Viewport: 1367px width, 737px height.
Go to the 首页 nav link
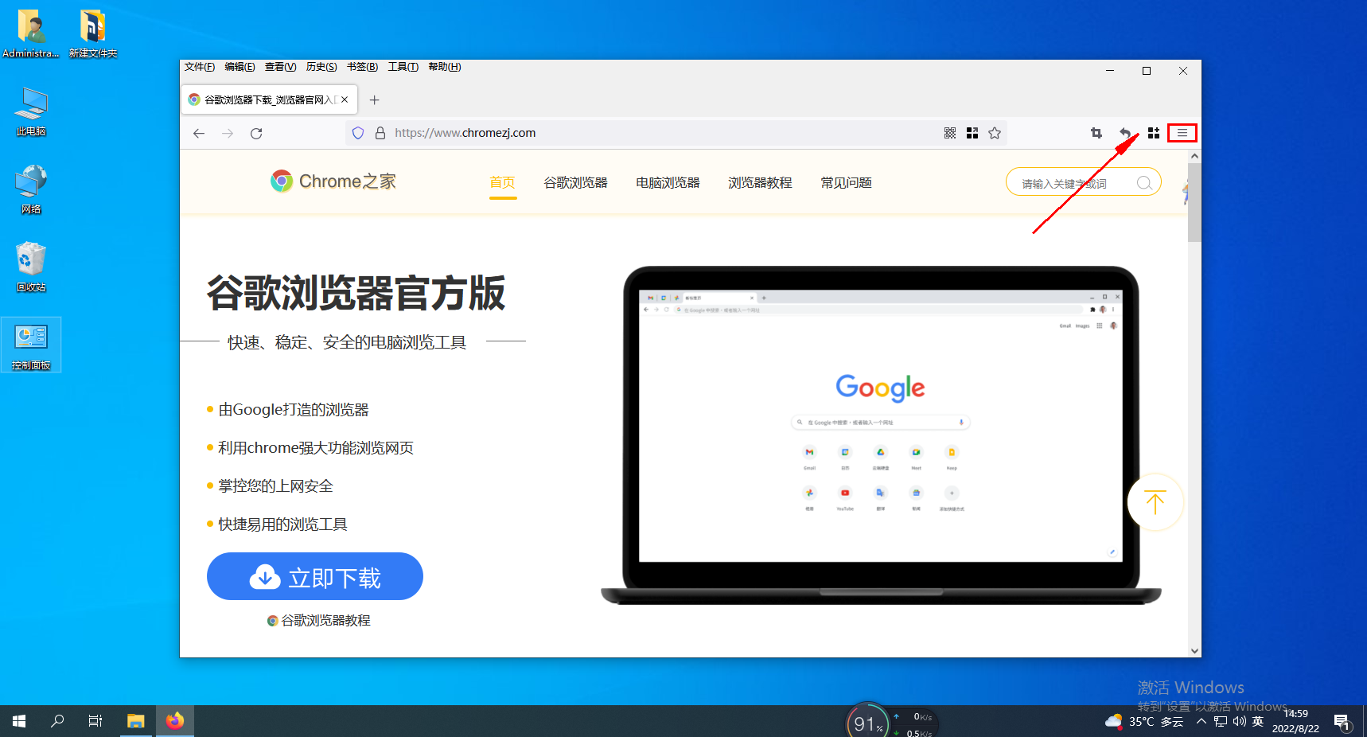pyautogui.click(x=503, y=183)
